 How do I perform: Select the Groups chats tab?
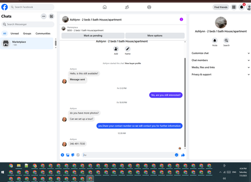click(27, 33)
